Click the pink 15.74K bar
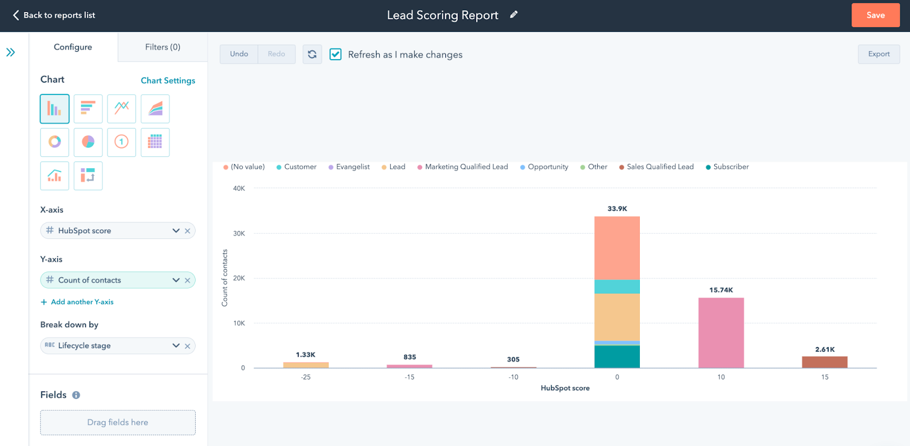 point(721,333)
